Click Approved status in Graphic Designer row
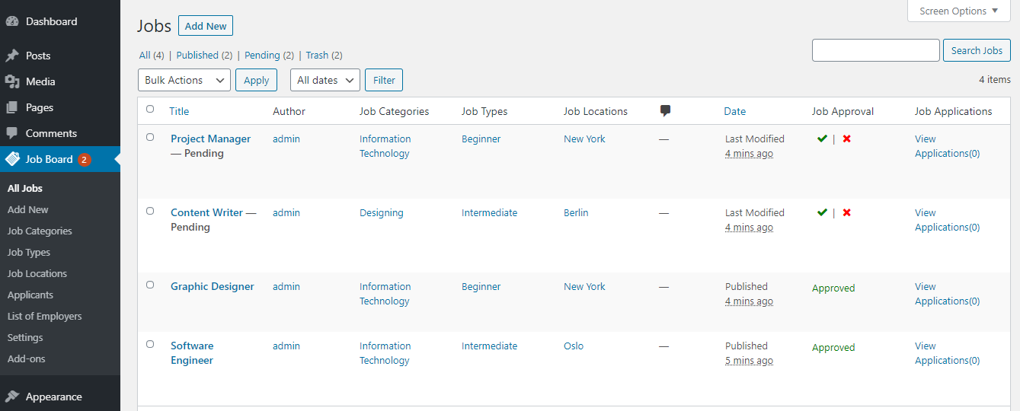Screen dimensions: 1020x411 point(833,288)
